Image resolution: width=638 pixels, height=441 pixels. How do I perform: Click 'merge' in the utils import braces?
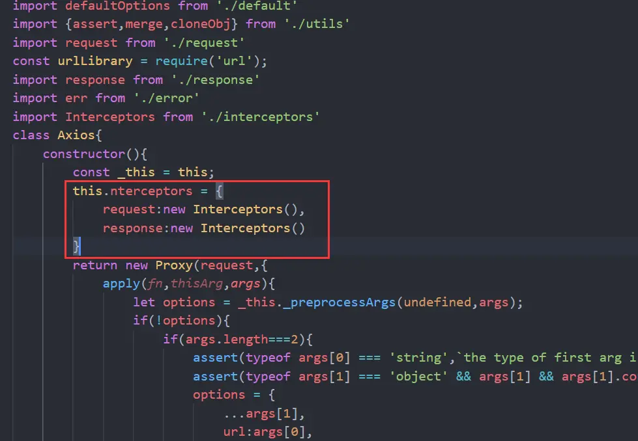(143, 24)
